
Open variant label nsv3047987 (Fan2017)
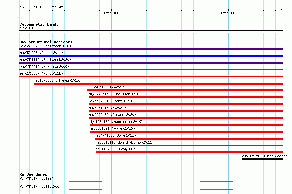click(x=106, y=87)
